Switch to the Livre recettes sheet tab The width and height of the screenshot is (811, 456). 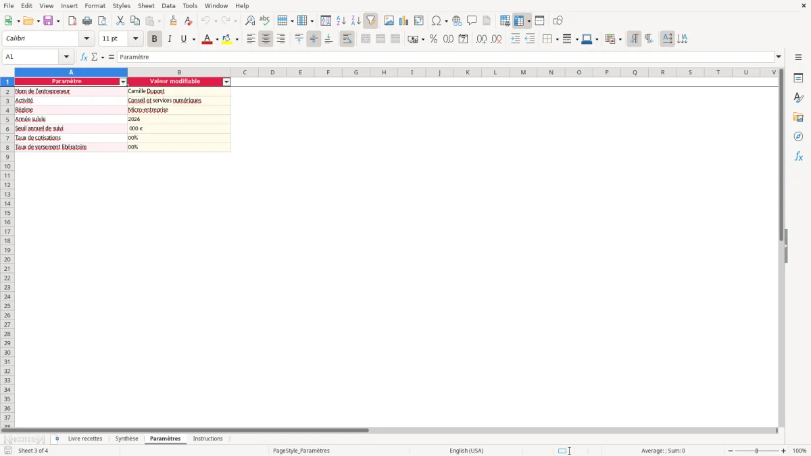pos(85,438)
